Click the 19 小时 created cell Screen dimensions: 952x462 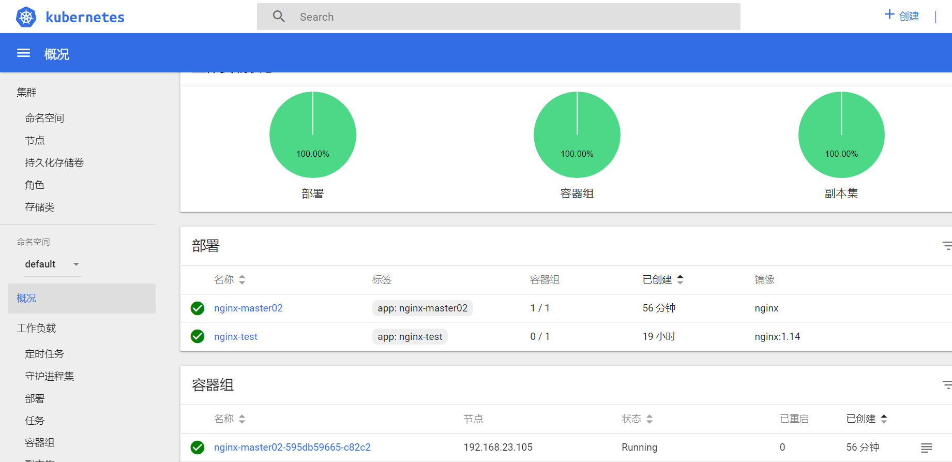659,337
